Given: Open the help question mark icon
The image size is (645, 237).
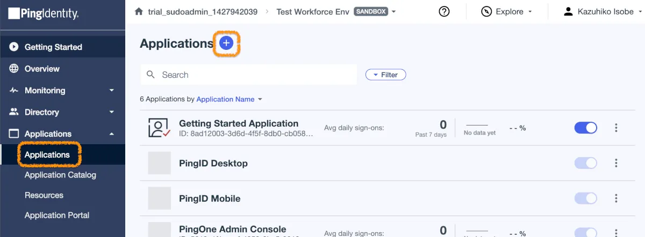Looking at the screenshot, I should [x=444, y=11].
